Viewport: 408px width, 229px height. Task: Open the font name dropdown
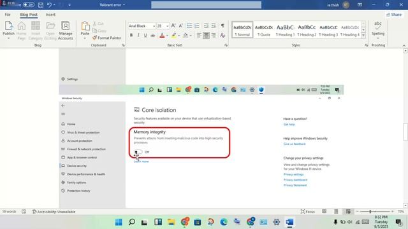tap(154, 26)
